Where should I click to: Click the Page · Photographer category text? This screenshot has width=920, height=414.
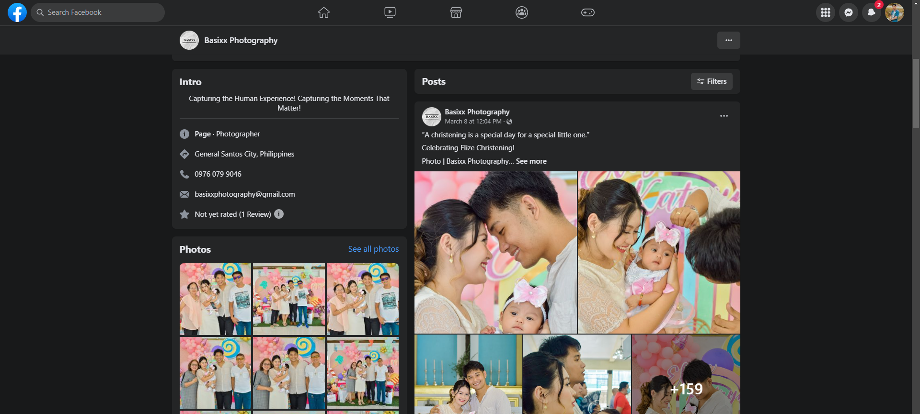click(227, 134)
